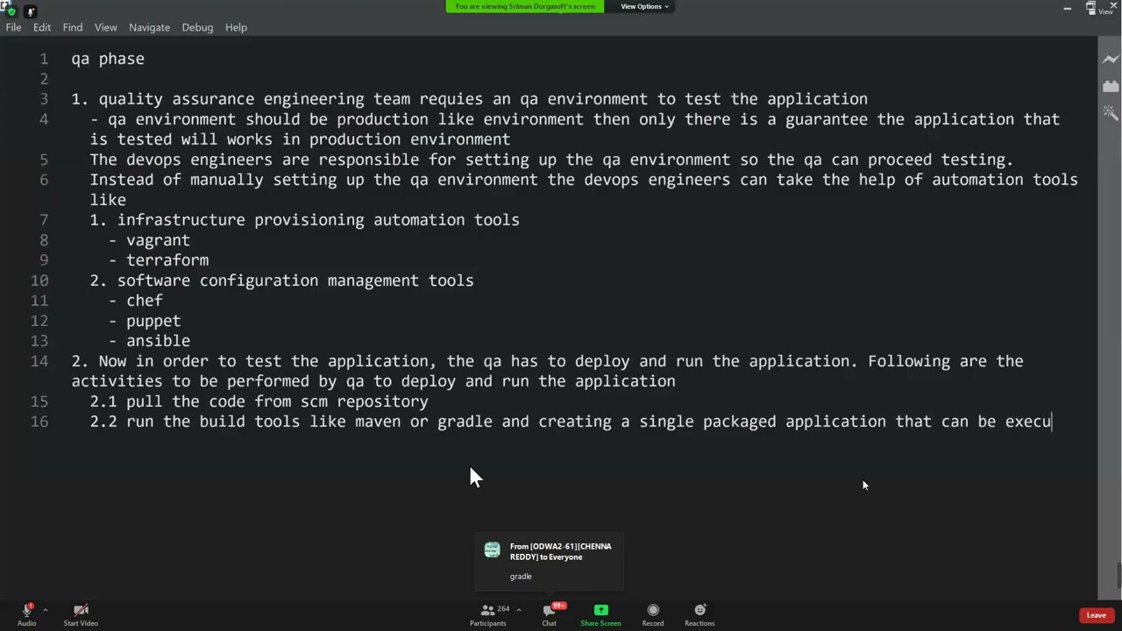This screenshot has height=631, width=1122.
Task: Click the green encryption shield icon
Action: [x=11, y=11]
